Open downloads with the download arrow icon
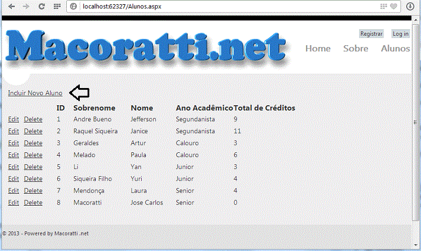 [x=410, y=6]
